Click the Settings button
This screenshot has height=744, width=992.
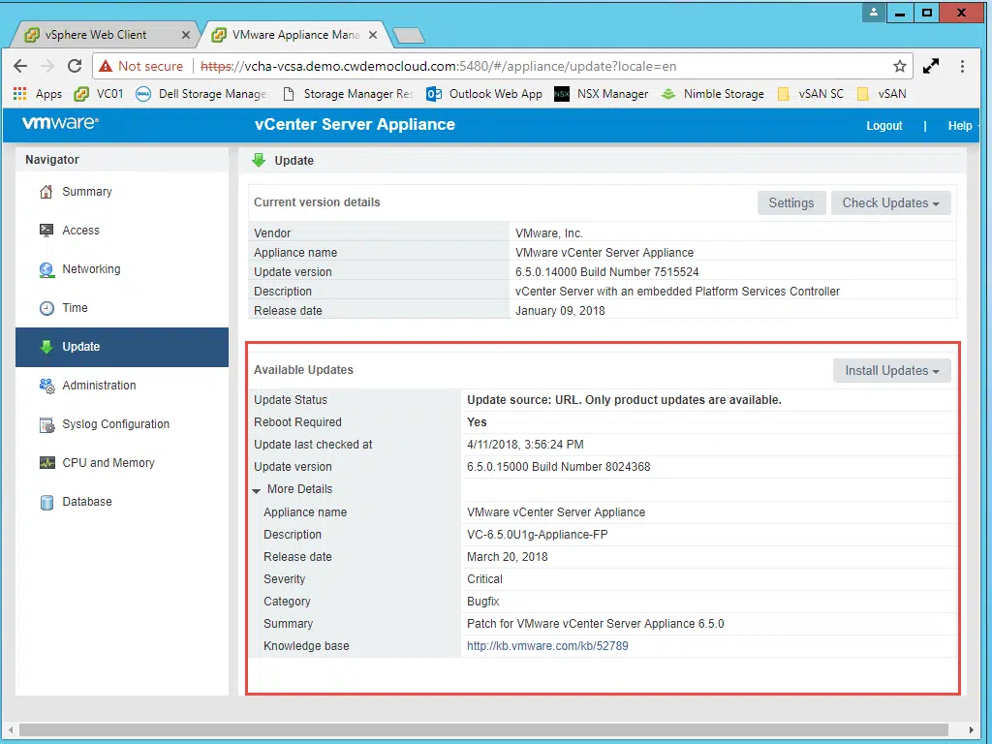click(791, 203)
